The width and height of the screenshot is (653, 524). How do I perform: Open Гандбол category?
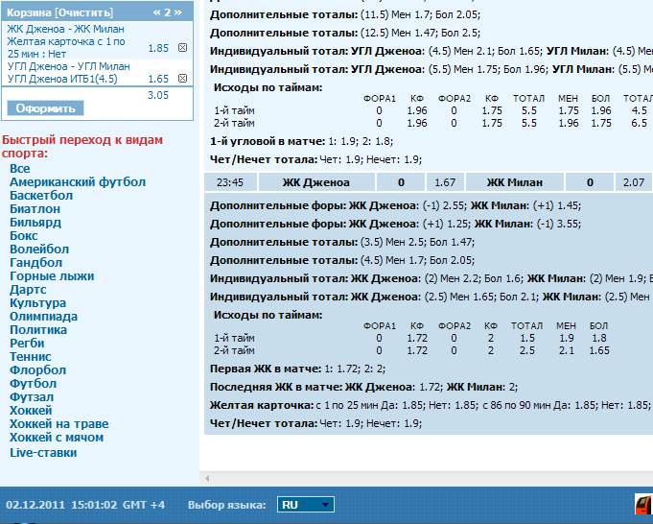click(35, 263)
